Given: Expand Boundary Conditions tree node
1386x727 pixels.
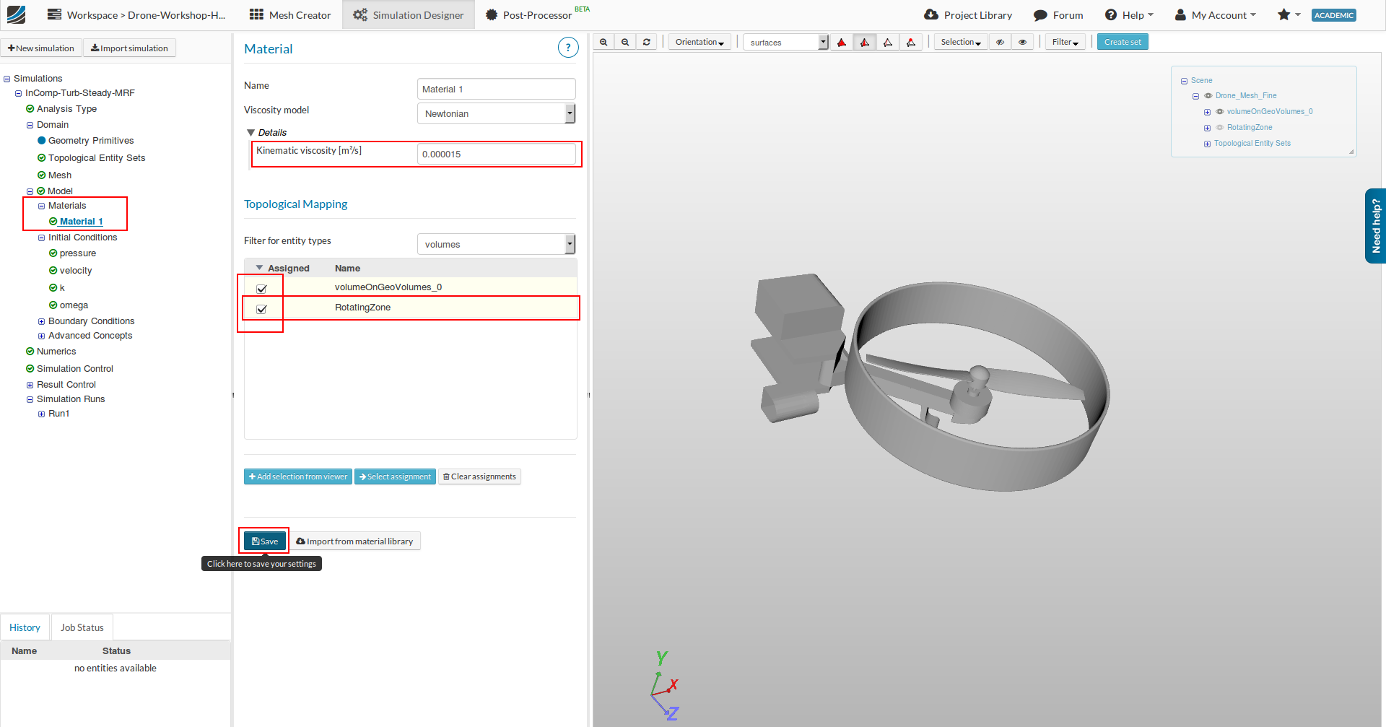Looking at the screenshot, I should [x=41, y=322].
